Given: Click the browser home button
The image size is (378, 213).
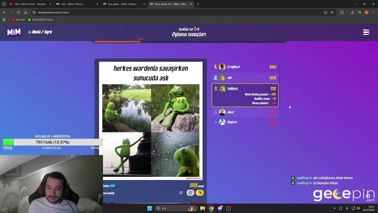Looking at the screenshot, I should point(26,12).
